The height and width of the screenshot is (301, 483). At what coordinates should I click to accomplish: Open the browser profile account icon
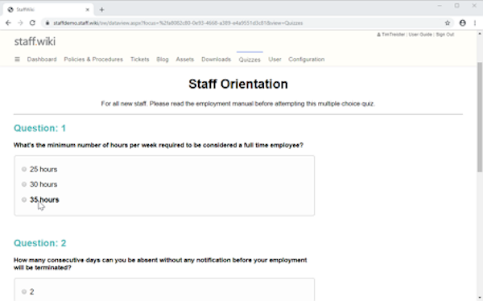[x=462, y=23]
